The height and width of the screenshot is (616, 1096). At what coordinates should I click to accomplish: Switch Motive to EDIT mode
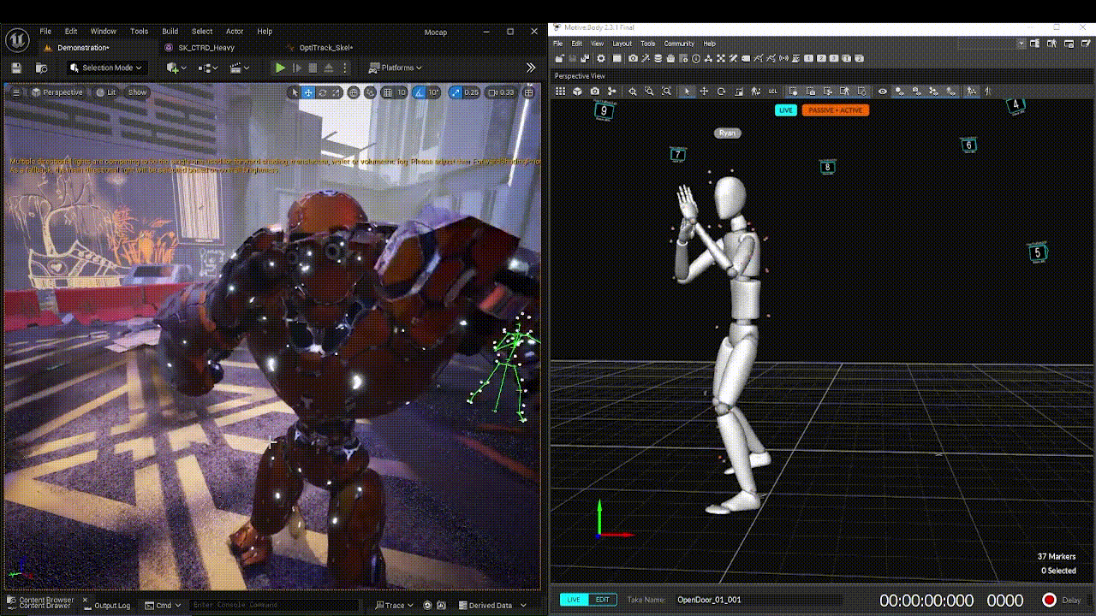click(603, 600)
